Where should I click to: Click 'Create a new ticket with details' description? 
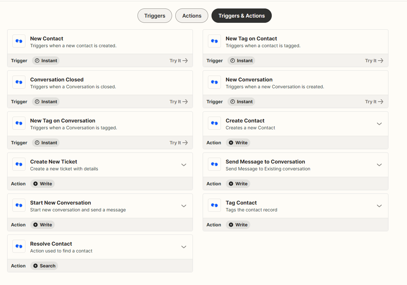point(64,169)
